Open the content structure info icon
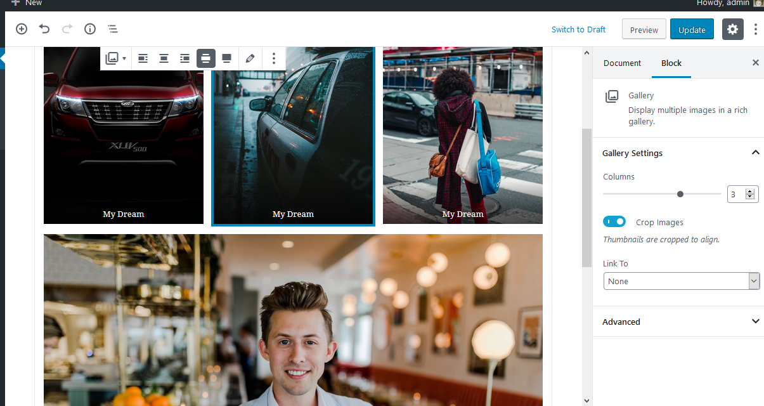Screen dimensions: 764x406 coord(90,29)
